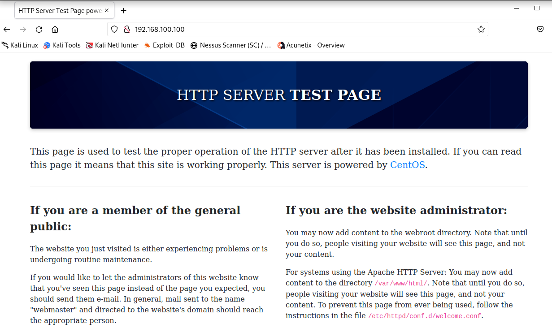Viewport: 552px width, 328px height.
Task: Maximize the browser window
Action: point(537,8)
